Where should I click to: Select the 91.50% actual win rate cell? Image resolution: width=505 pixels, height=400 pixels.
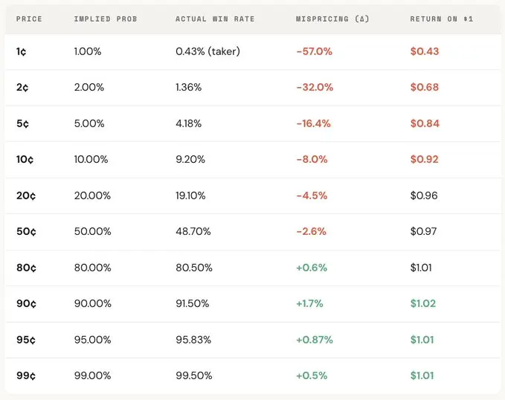[193, 303]
